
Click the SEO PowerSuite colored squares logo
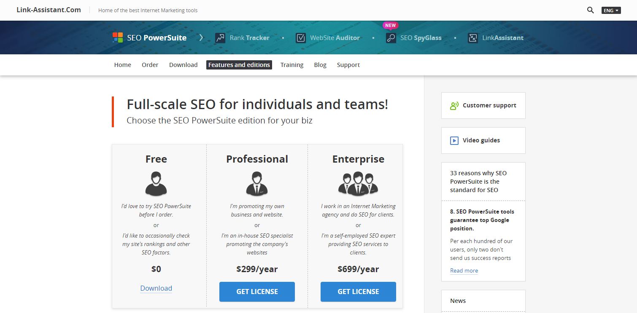[x=118, y=37]
